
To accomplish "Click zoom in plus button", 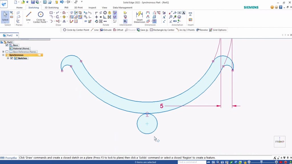I will (x=276, y=162).
